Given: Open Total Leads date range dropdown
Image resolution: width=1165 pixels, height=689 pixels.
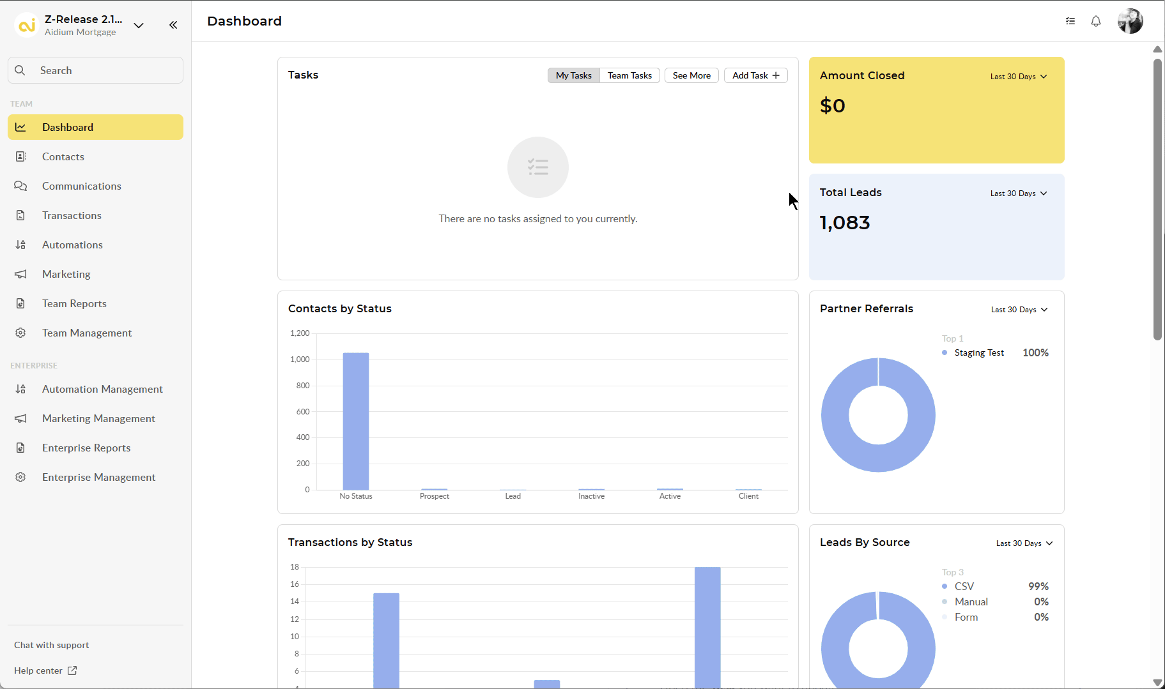Looking at the screenshot, I should coord(1019,193).
